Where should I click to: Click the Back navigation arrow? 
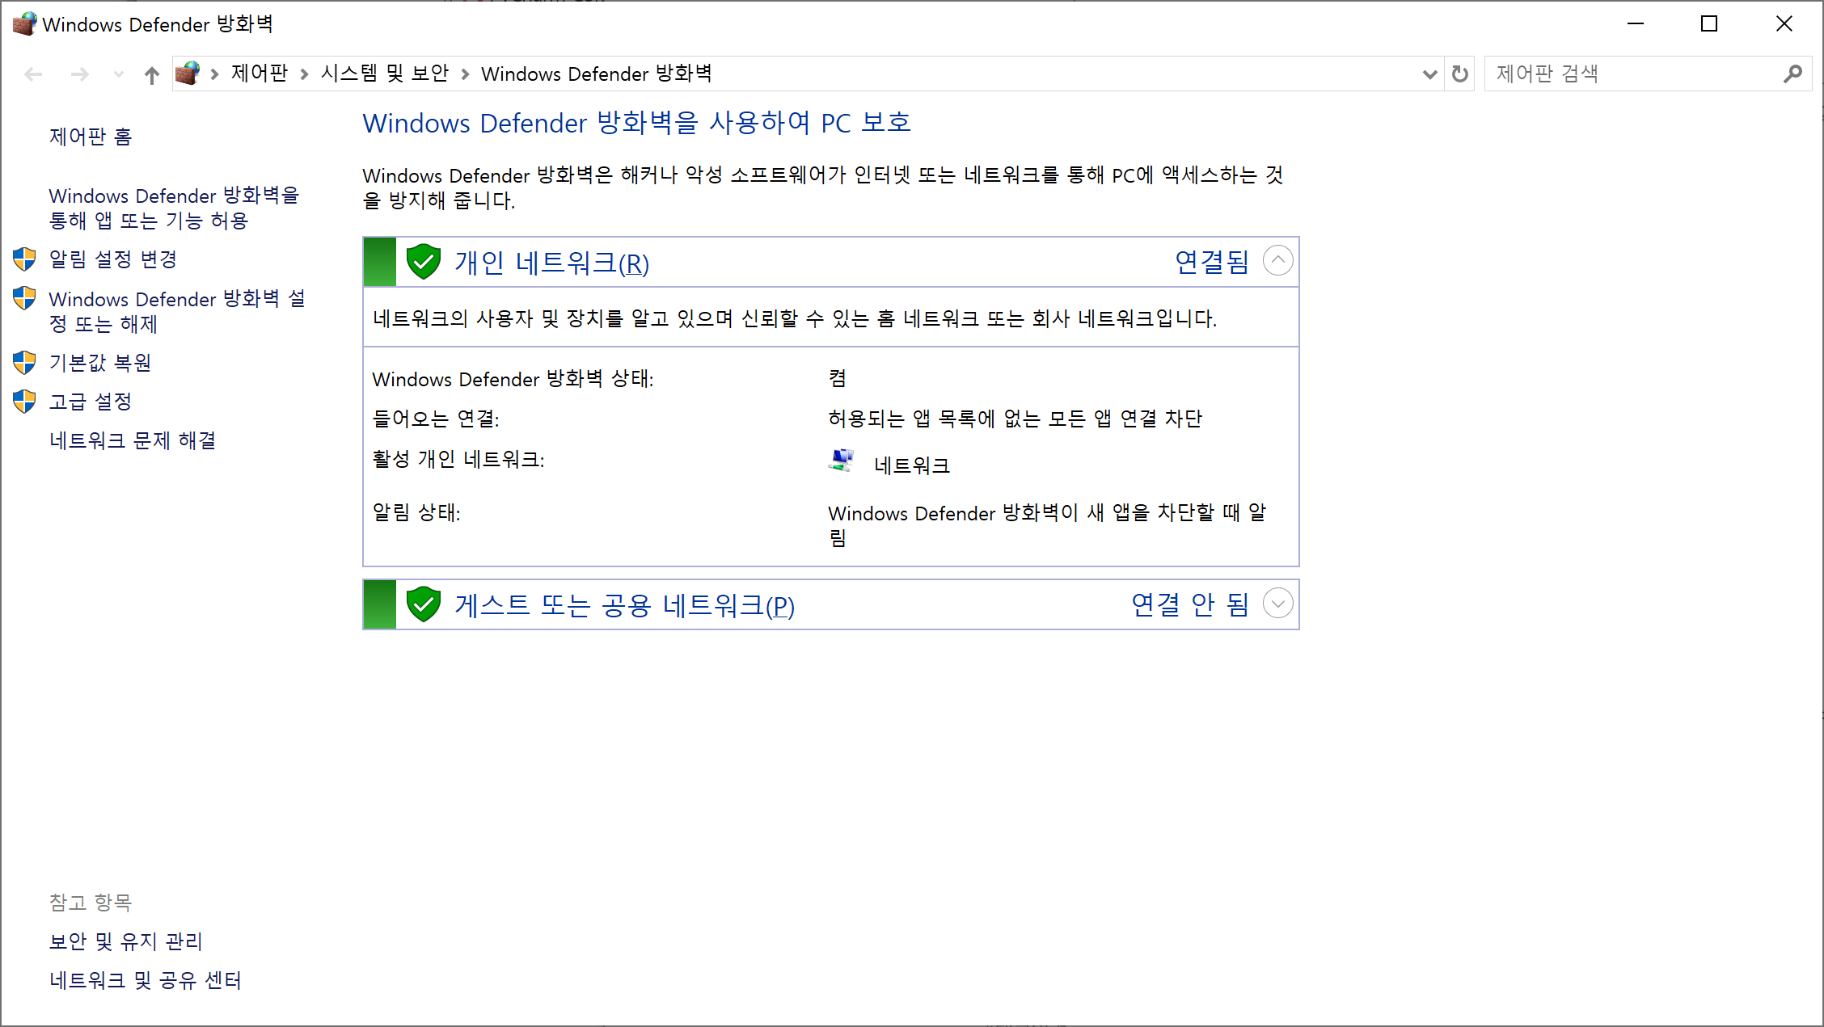tap(33, 74)
